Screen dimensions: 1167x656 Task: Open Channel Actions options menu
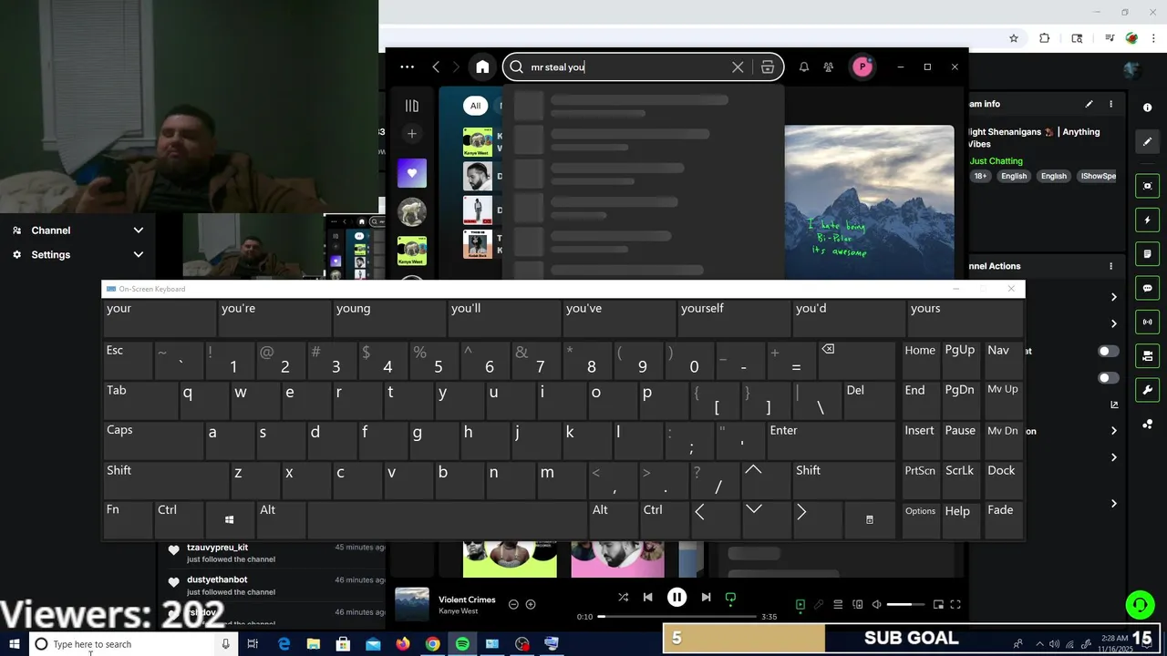tap(1110, 266)
